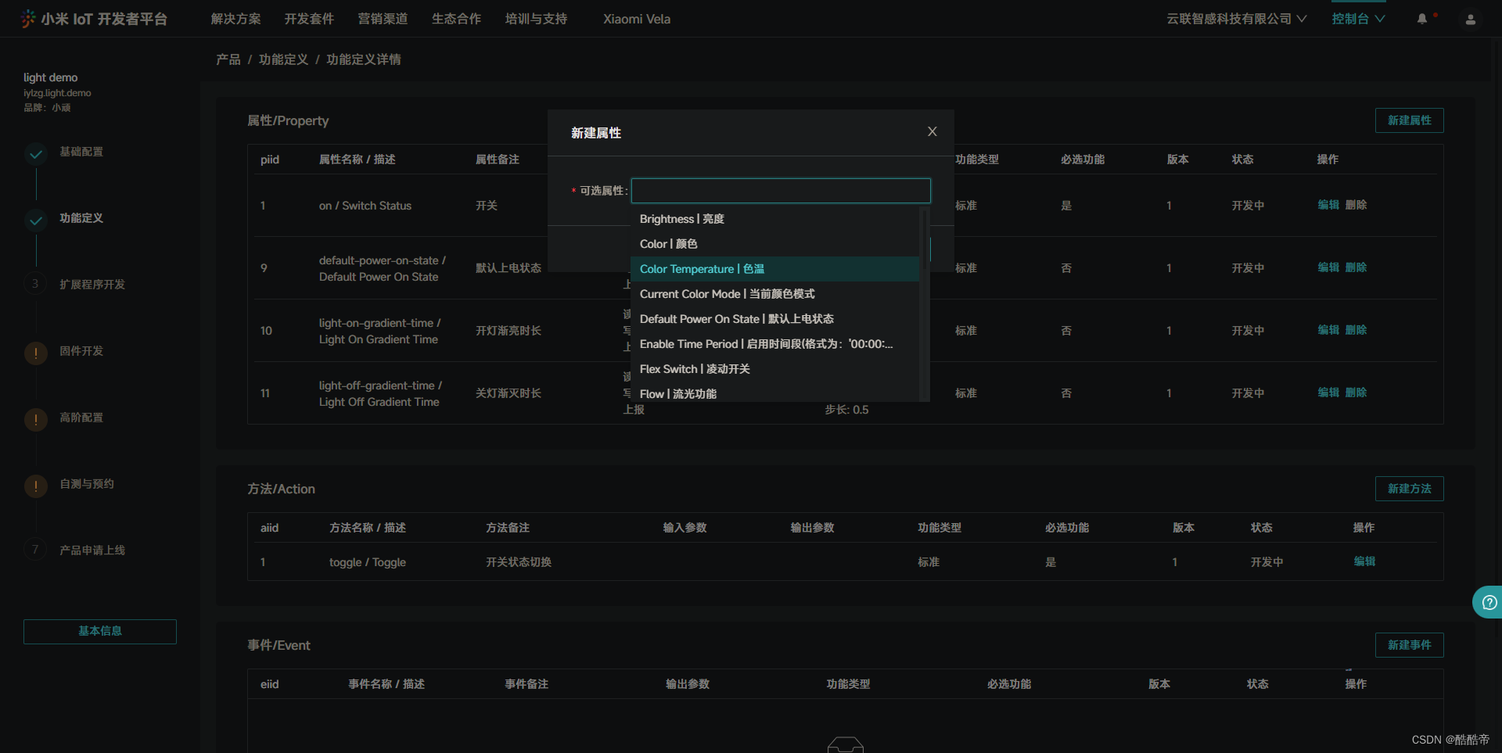The width and height of the screenshot is (1502, 753).
Task: Select Flex Switch | 凌动开关 option
Action: tap(774, 369)
